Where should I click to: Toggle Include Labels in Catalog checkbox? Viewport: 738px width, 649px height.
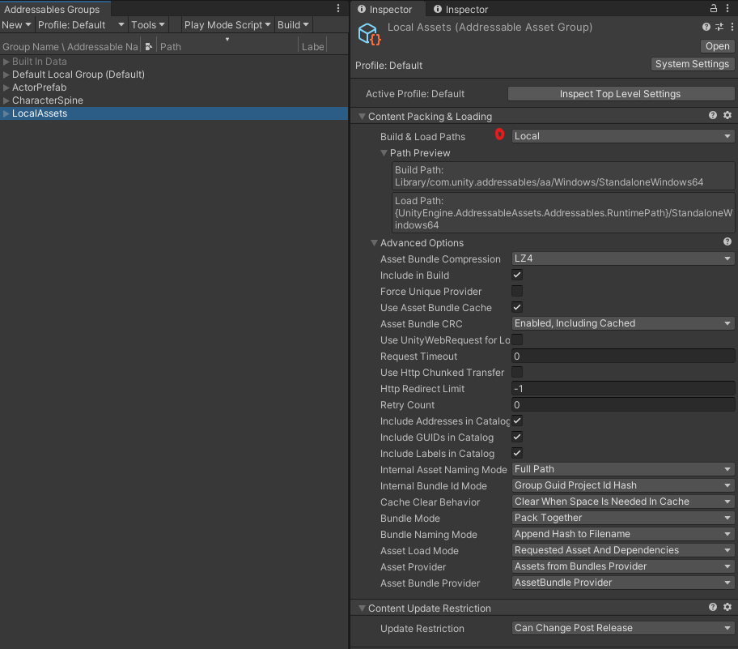coord(517,453)
